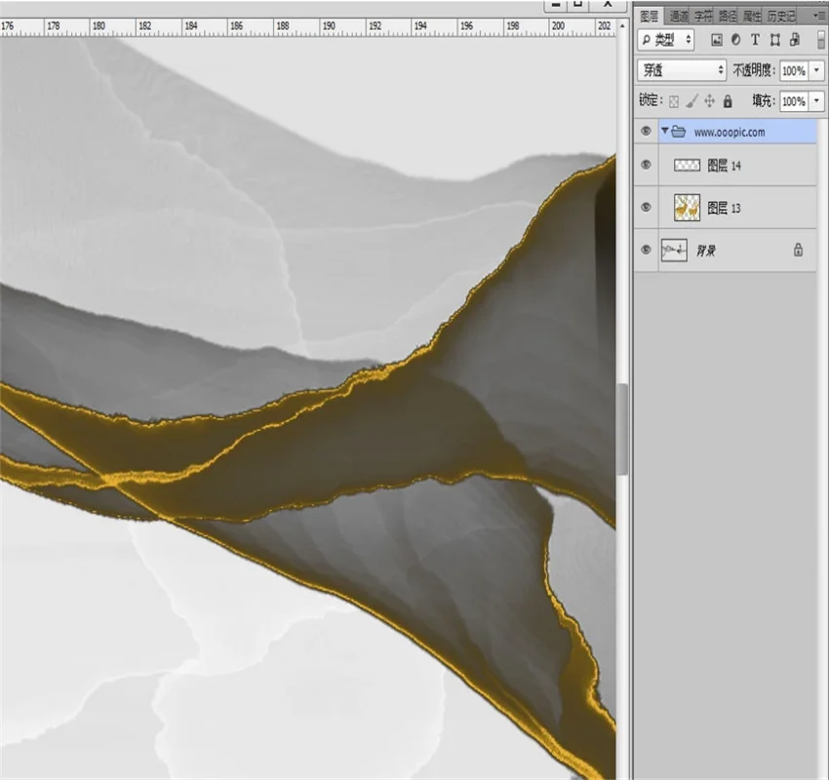Click the adjustment layer filter icon

click(736, 40)
